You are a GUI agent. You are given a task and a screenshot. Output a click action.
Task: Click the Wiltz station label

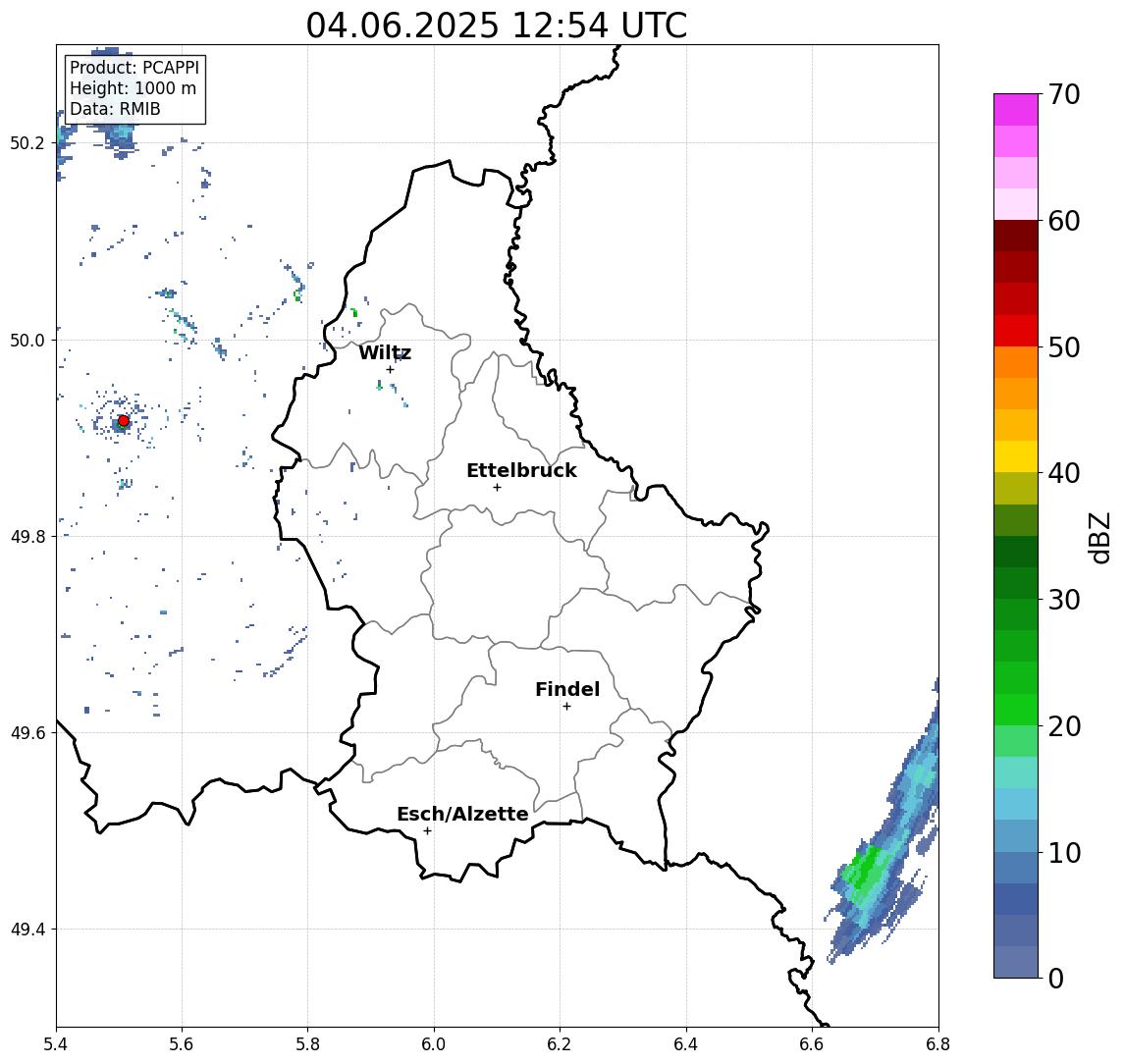click(385, 352)
